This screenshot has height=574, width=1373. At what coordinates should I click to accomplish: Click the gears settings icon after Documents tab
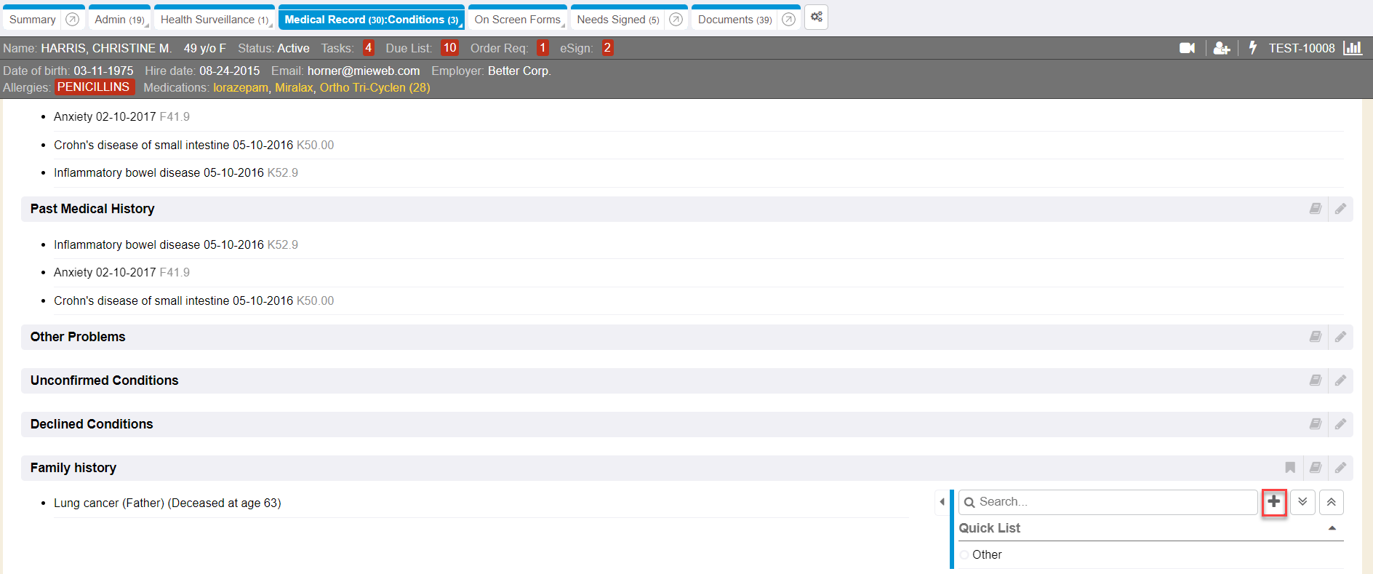coord(817,17)
